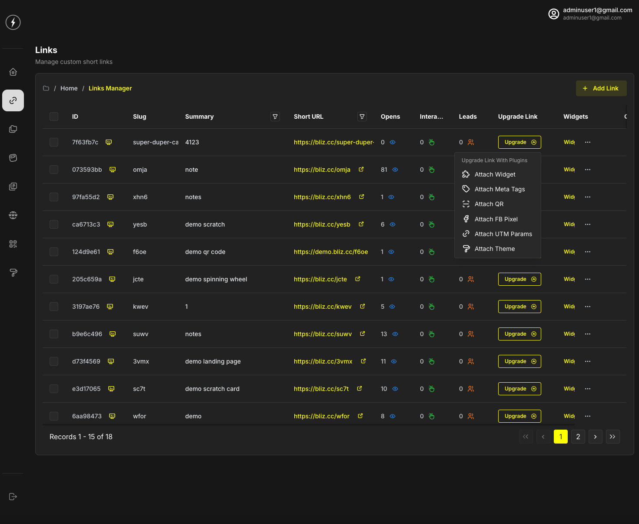Choose Attach FB Pixel menu item
The width and height of the screenshot is (639, 524).
click(498, 219)
